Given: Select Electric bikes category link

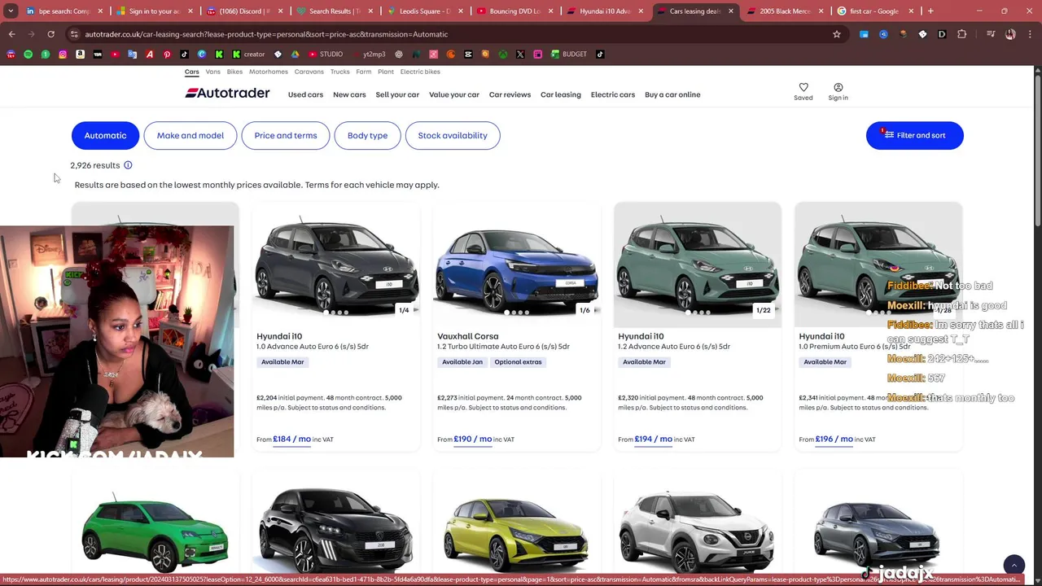Looking at the screenshot, I should (420, 72).
